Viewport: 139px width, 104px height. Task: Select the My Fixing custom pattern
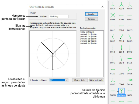pos(121,92)
